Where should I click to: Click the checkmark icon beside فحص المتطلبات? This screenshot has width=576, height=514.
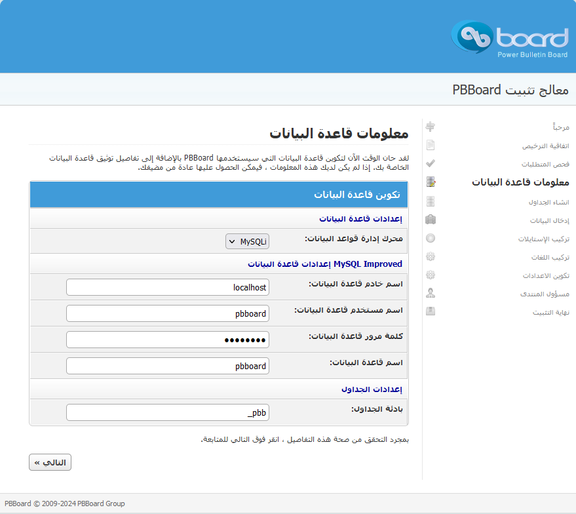point(431,163)
